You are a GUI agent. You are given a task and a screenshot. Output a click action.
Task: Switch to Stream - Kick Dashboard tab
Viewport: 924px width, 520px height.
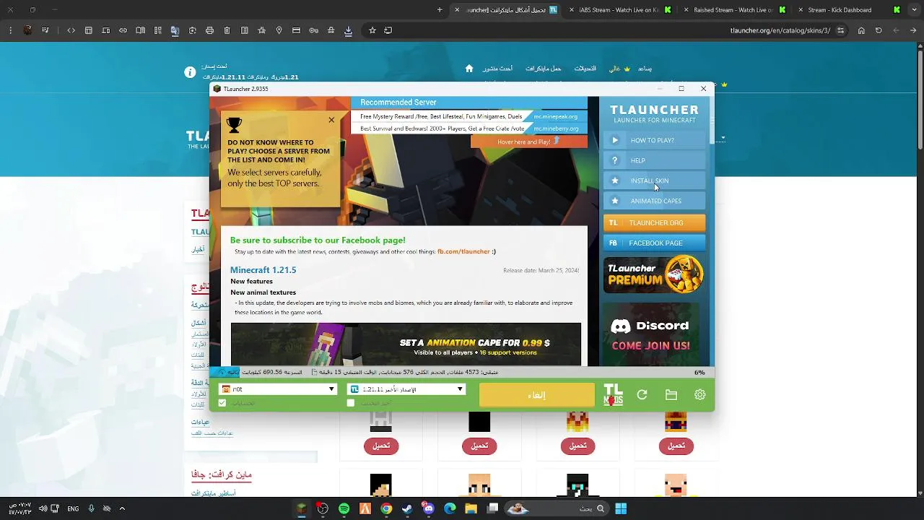[850, 10]
